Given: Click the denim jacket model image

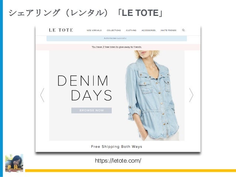Looking at the screenshot, I should point(153,95).
